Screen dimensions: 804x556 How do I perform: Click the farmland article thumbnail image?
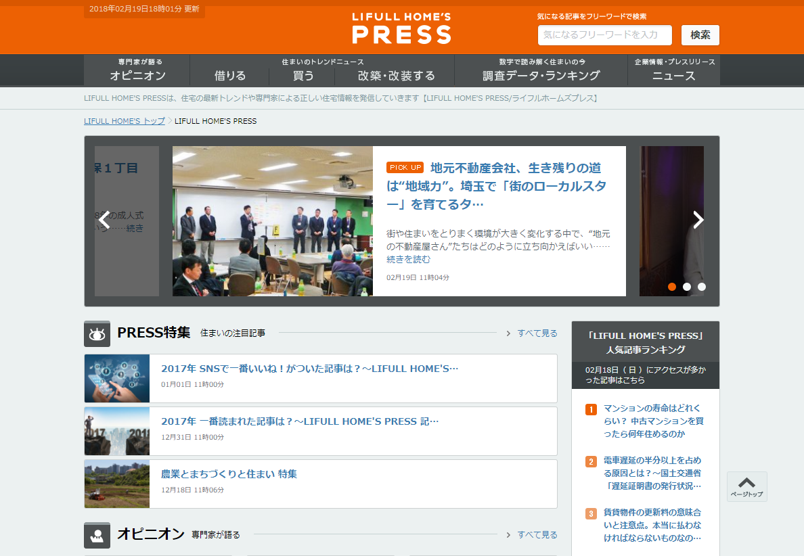pyautogui.click(x=117, y=484)
